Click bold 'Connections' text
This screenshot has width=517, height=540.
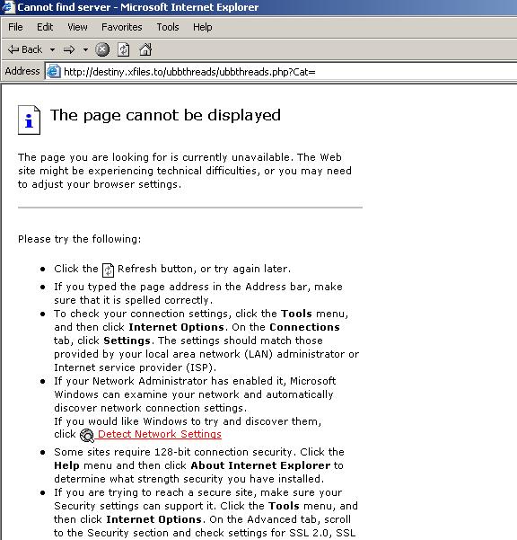(x=304, y=327)
